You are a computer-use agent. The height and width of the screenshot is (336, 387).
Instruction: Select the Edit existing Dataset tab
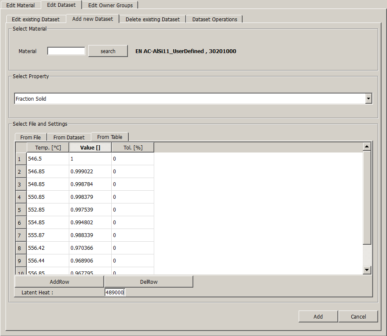[36, 19]
